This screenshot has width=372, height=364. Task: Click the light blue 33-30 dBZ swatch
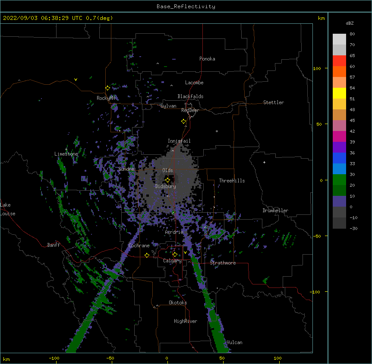(339, 169)
